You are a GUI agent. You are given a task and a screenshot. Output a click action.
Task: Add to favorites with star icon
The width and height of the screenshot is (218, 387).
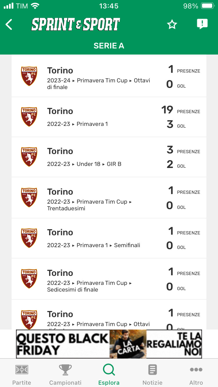click(172, 25)
